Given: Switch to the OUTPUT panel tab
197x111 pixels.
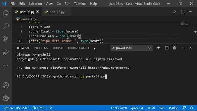Looking at the screenshot, I should [58, 48].
